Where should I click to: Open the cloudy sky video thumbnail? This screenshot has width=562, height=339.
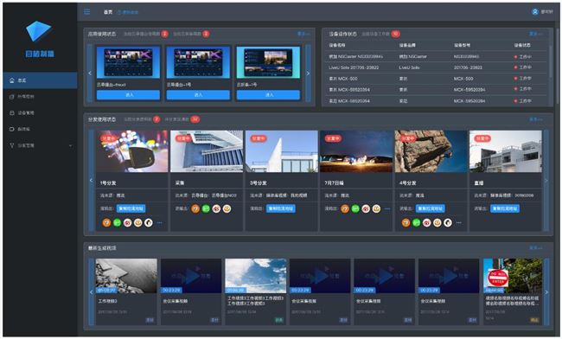pyautogui.click(x=256, y=276)
